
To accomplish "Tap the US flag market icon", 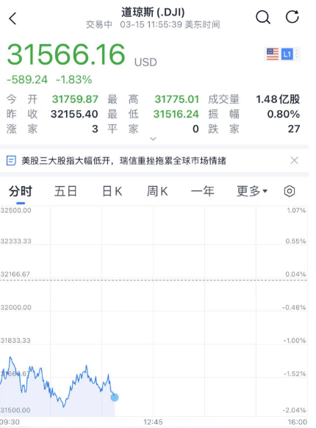I will [273, 54].
